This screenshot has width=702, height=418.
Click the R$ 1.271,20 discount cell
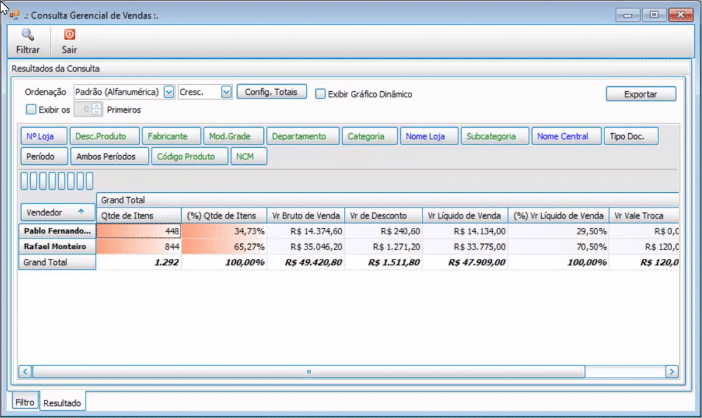[x=383, y=246]
